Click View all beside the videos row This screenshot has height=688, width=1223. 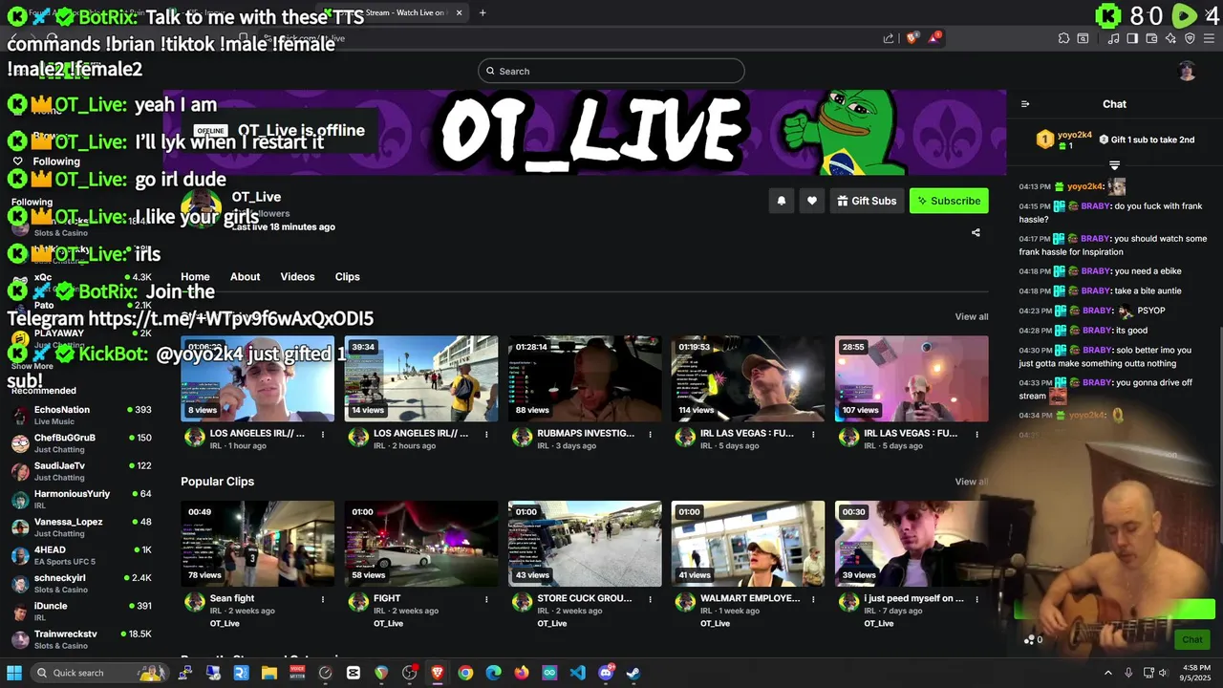tap(972, 316)
